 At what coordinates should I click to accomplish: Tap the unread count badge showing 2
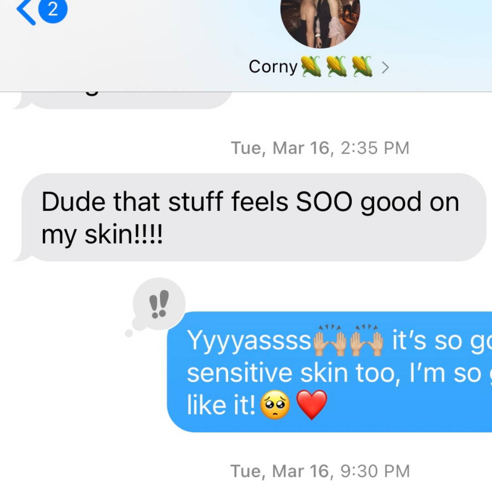tap(53, 10)
